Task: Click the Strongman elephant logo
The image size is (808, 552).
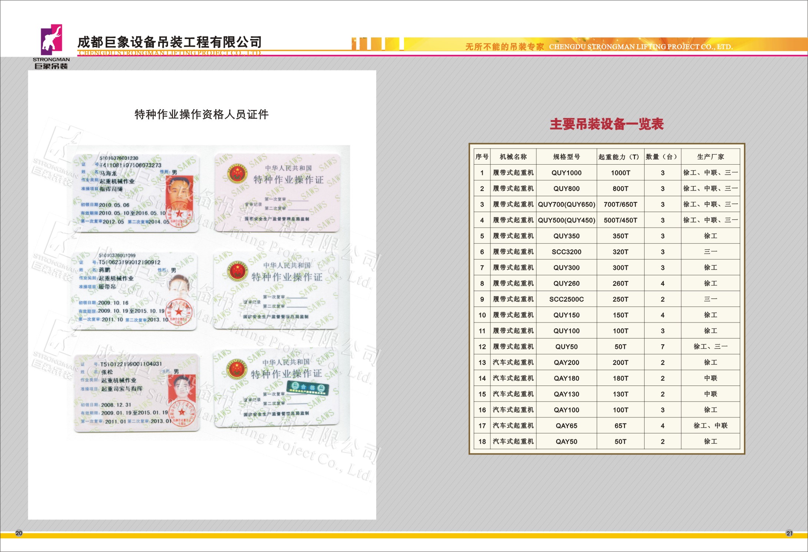Action: 51,39
